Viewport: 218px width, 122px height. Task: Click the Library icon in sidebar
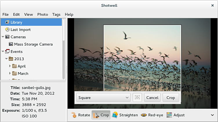coord(7,22)
